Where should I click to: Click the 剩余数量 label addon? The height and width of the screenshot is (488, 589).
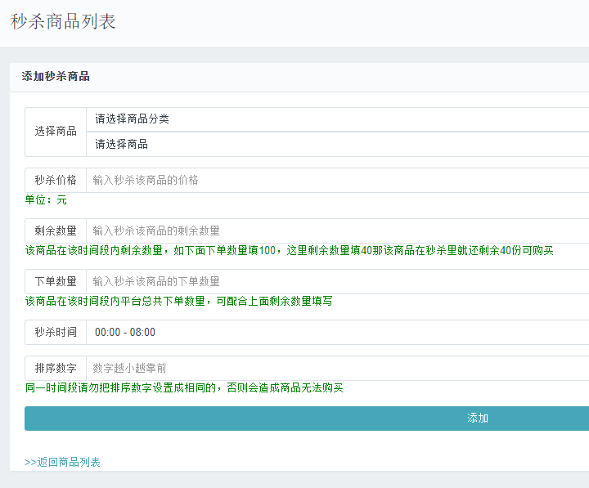click(x=56, y=231)
